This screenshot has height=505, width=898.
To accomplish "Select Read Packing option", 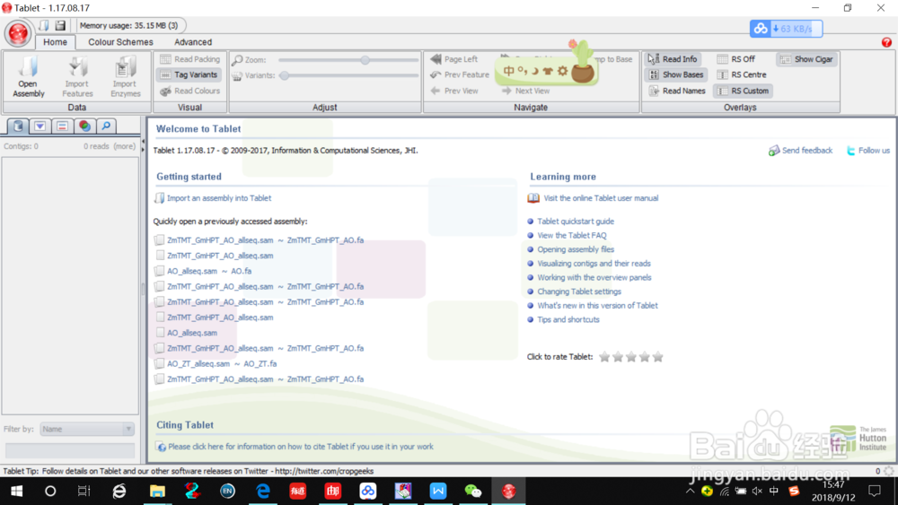I will (x=190, y=59).
